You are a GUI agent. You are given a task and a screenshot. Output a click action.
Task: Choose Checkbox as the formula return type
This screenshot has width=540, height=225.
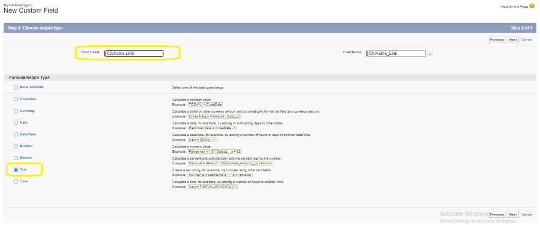pos(16,99)
